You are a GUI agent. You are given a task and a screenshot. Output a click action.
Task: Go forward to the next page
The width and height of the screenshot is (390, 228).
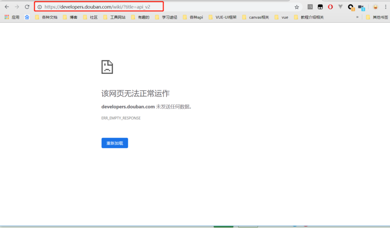pyautogui.click(x=17, y=7)
